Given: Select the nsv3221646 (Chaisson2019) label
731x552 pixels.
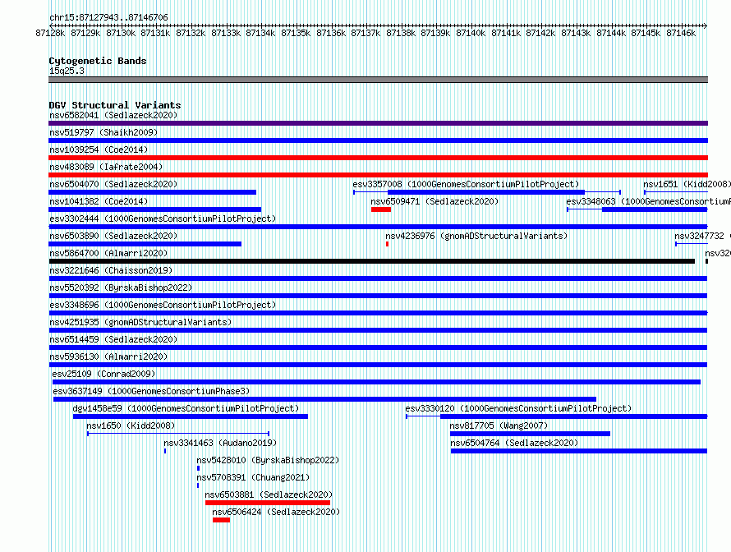Looking at the screenshot, I should 111,270.
